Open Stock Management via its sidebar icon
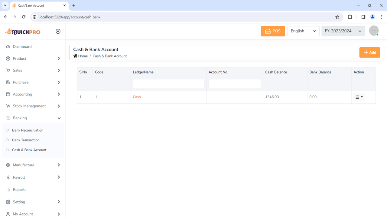Image resolution: width=387 pixels, height=217 pixels. (8, 106)
